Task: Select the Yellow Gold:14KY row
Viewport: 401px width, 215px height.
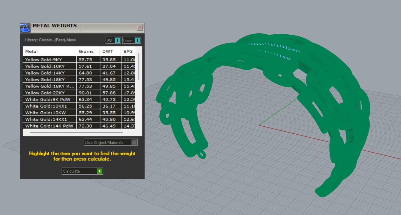Action: (79, 73)
